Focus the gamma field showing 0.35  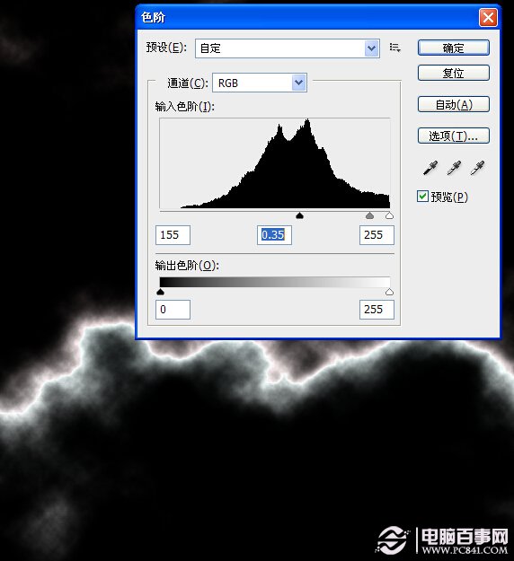274,235
